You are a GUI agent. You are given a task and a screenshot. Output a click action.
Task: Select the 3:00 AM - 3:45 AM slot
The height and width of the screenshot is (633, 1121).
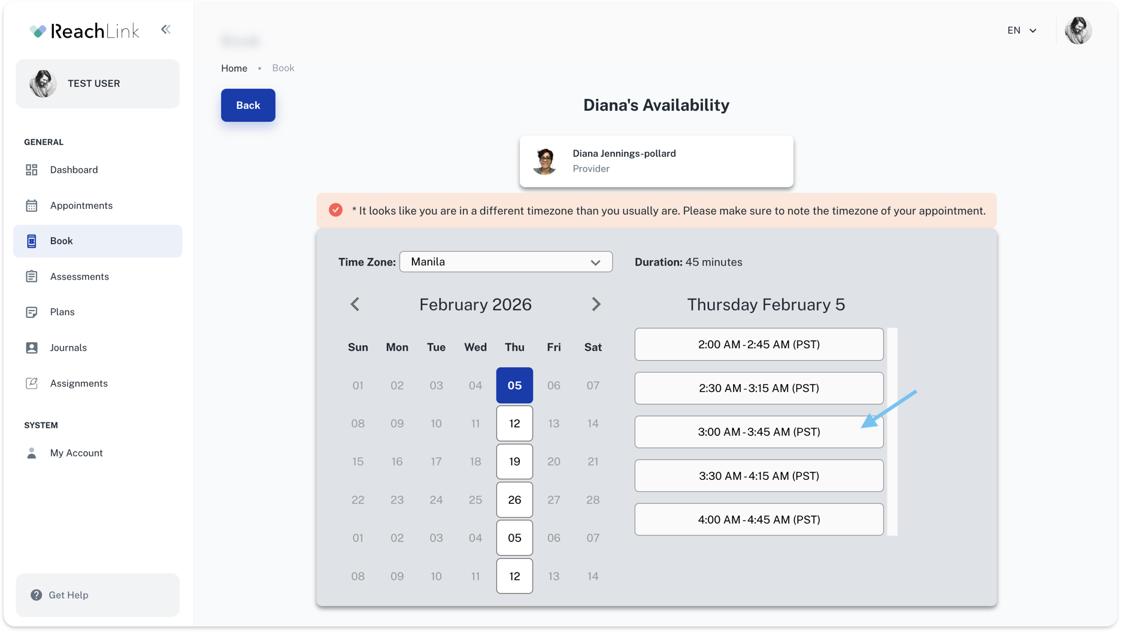[758, 432]
